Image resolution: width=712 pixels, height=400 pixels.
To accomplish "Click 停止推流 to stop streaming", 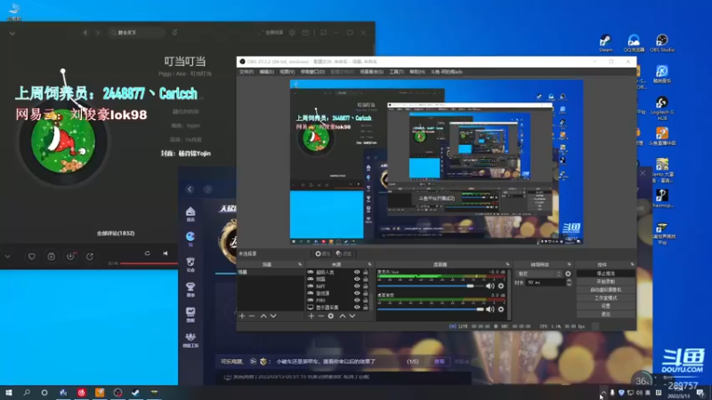I will click(606, 274).
